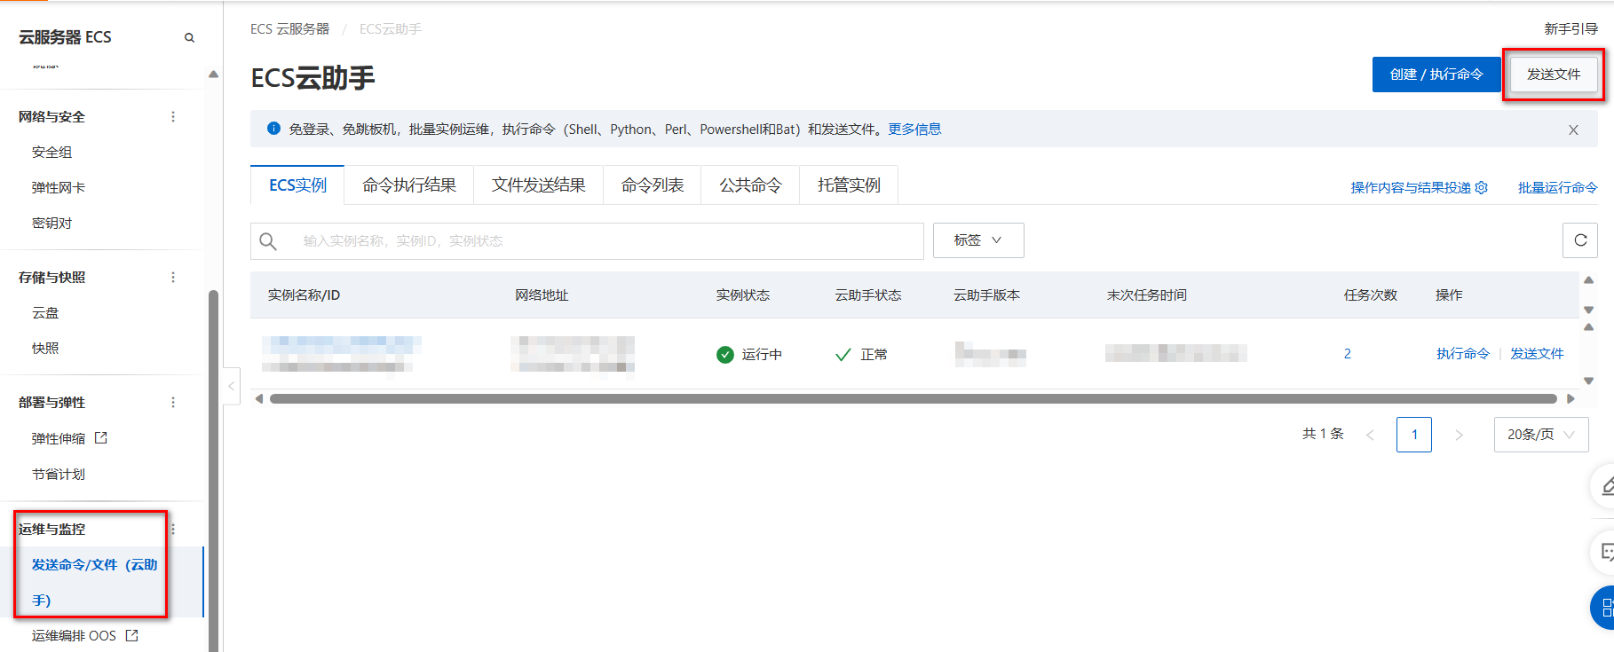This screenshot has width=1614, height=652.
Task: Open 快照 in sidebar
Action: pos(45,348)
